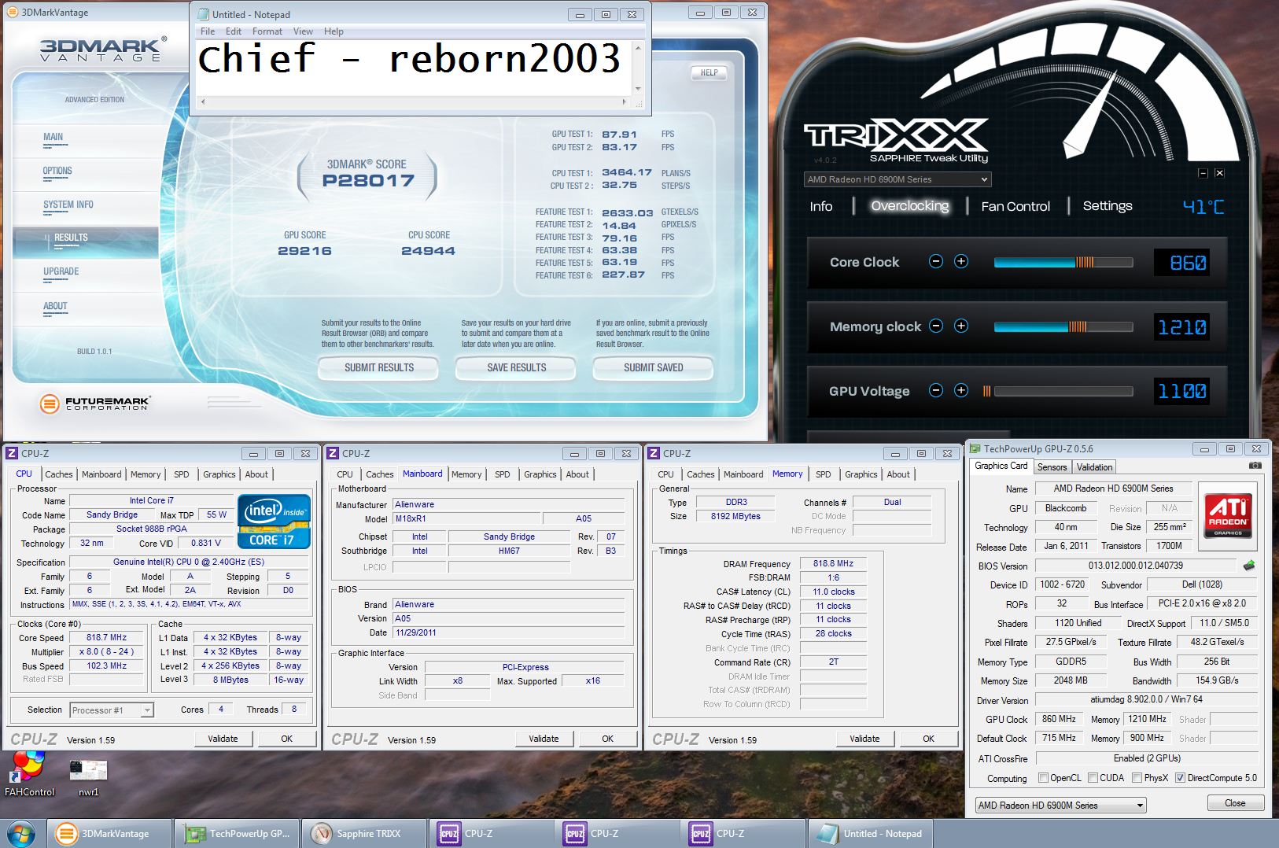Open Caches tab in first CPU-Z window
1279x848 pixels.
[x=59, y=474]
